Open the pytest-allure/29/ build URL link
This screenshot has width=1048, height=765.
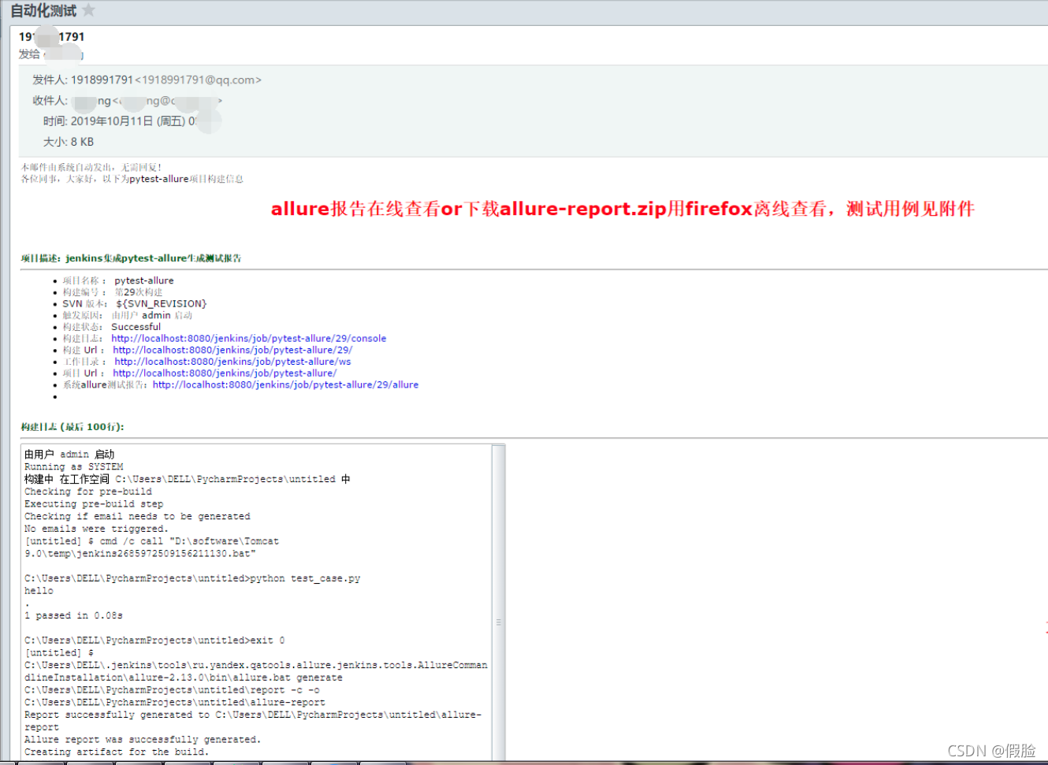click(232, 350)
